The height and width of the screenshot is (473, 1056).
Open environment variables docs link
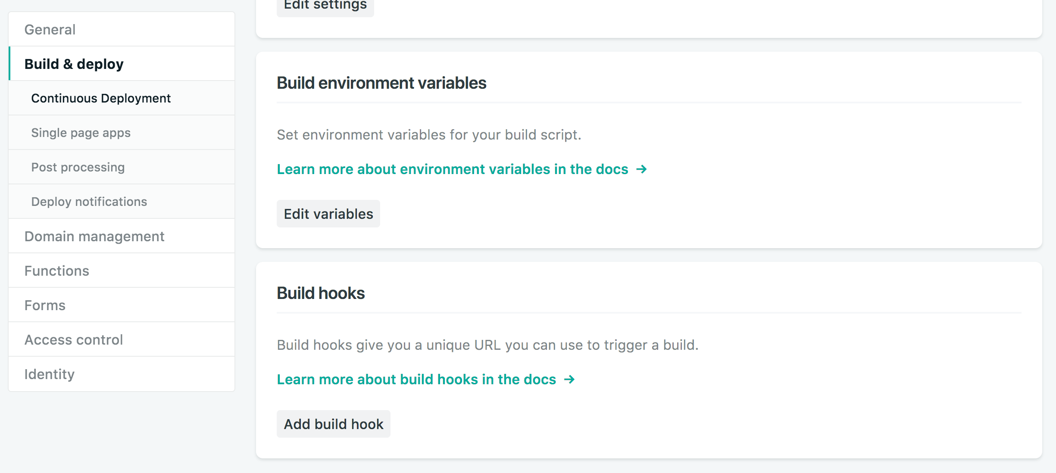click(x=452, y=169)
